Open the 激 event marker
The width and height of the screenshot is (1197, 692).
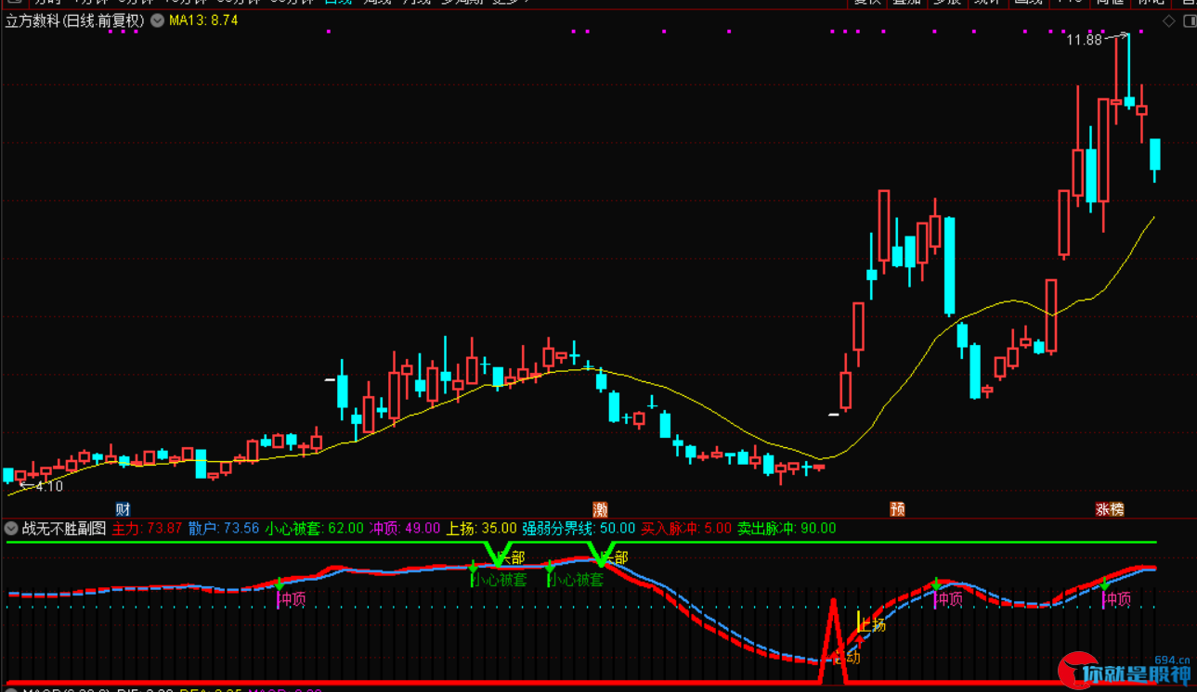click(x=601, y=509)
